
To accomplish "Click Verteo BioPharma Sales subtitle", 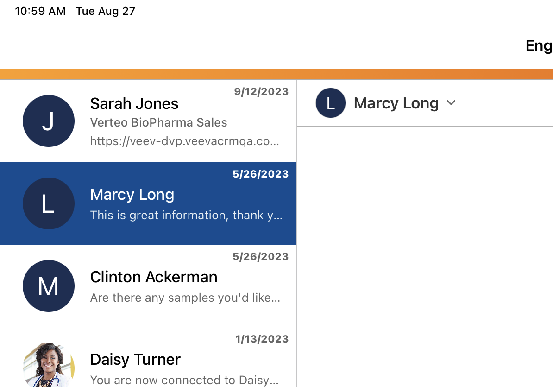I will [x=158, y=122].
